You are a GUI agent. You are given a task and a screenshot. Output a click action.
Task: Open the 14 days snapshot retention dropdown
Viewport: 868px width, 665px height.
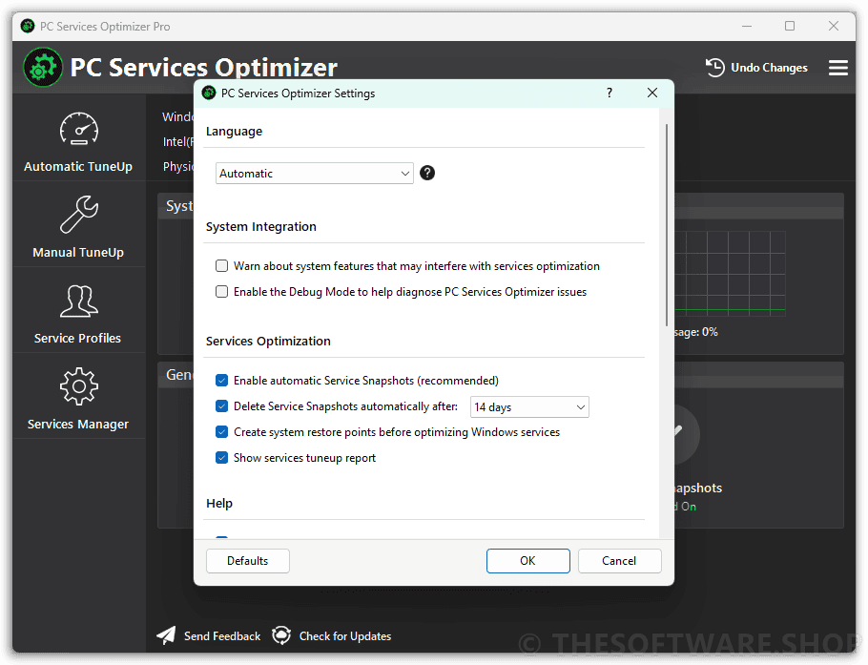529,407
